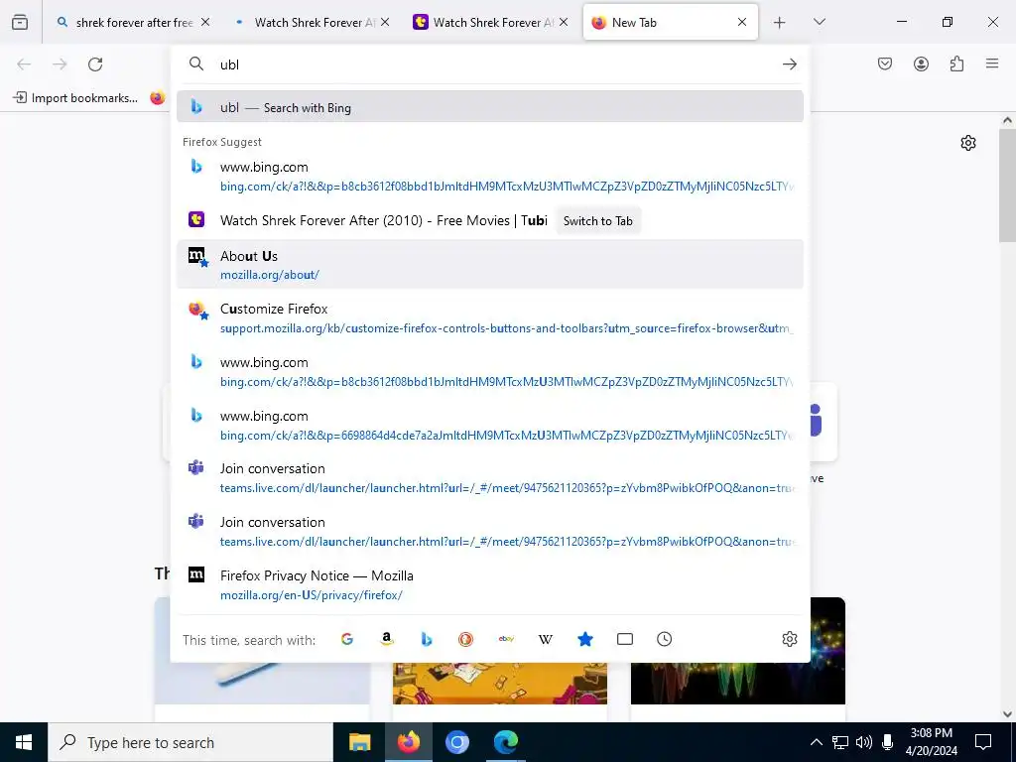Switch to the second Watch Shrek Forever tab
Viewport: 1016px width, 762px height.
314,22
